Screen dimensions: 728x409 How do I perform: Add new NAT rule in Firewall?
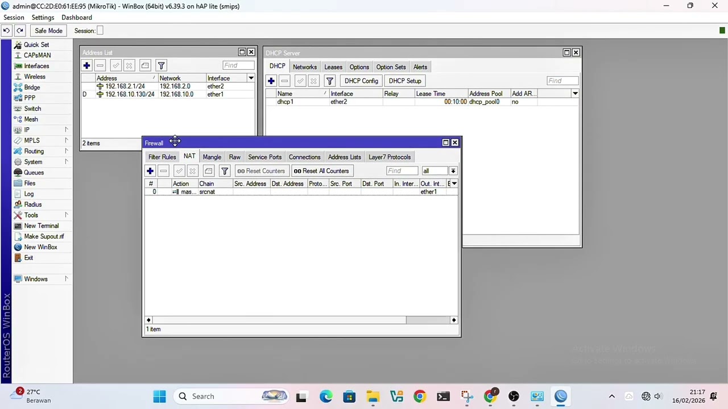tap(150, 171)
